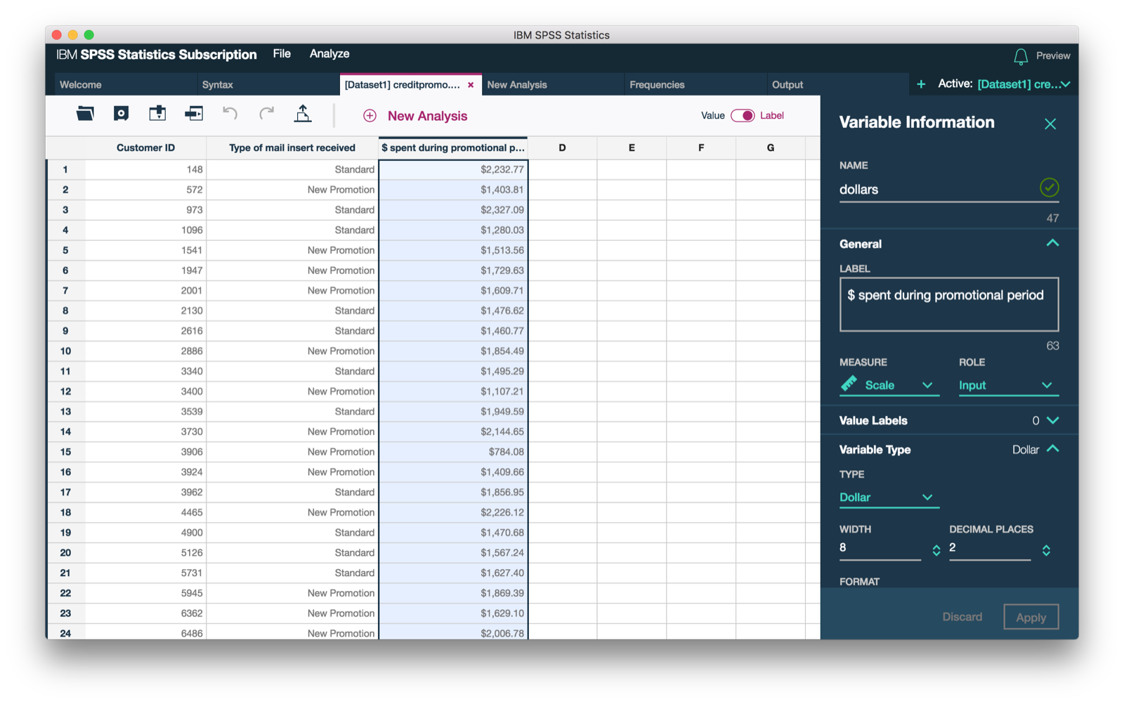Collapse the General section chevron
This screenshot has height=704, width=1124.
(1052, 243)
